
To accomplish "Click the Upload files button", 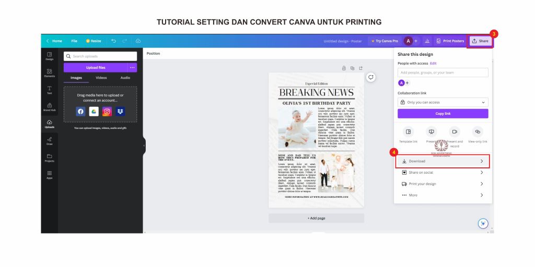I will pos(96,67).
